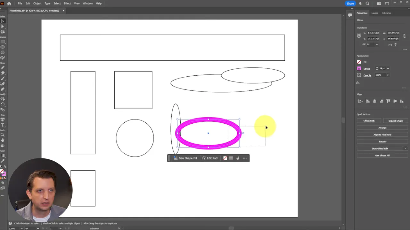Screen dimensions: 410x230
Task: Click the Expand Shape quick action
Action: pyautogui.click(x=395, y=120)
